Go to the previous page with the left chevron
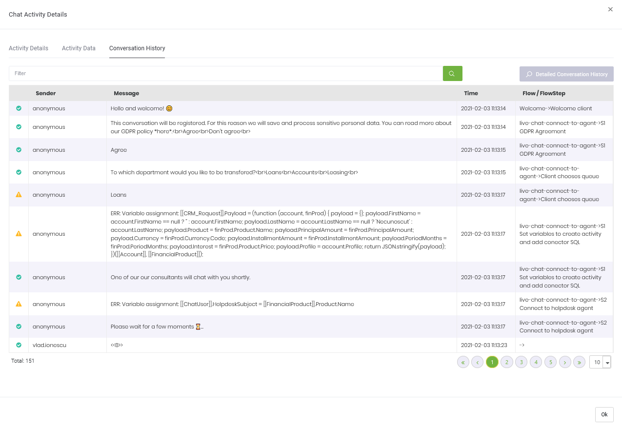This screenshot has width=622, height=431. (477, 362)
